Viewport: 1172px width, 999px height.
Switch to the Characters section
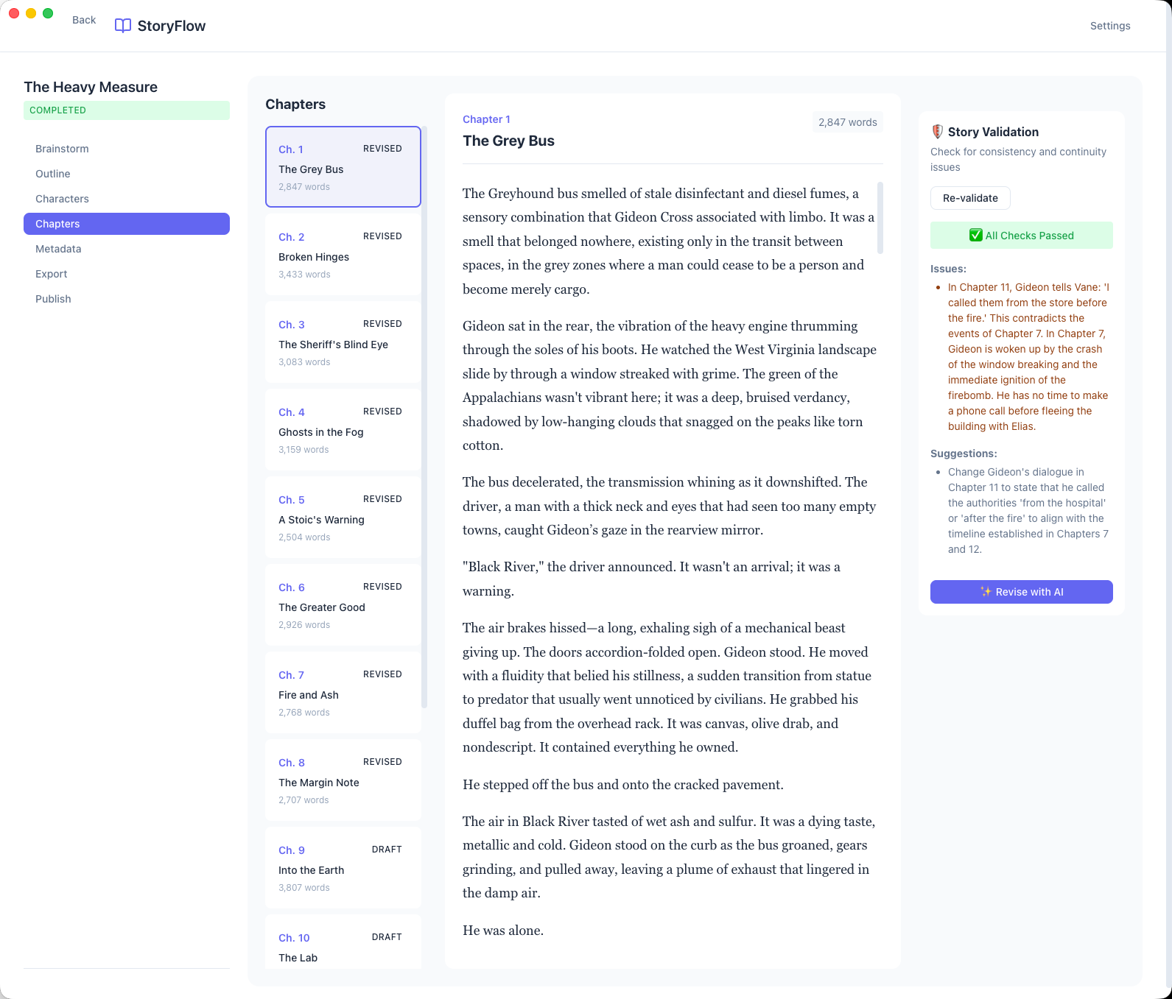click(x=62, y=199)
